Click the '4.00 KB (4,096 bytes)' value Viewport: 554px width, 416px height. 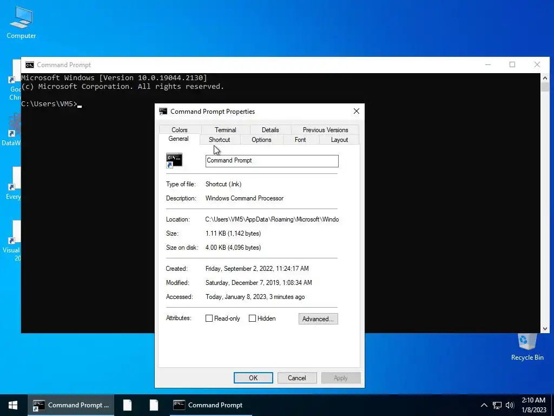tap(233, 248)
